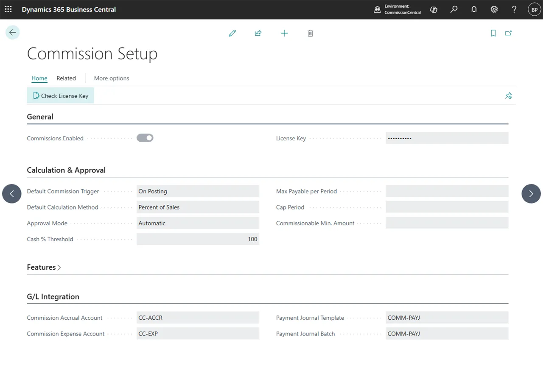Screen dimensions: 543x366
Task: Open page in new window icon
Action: coord(508,33)
